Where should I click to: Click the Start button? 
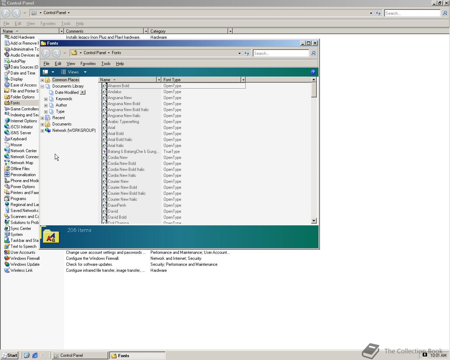pos(9,355)
